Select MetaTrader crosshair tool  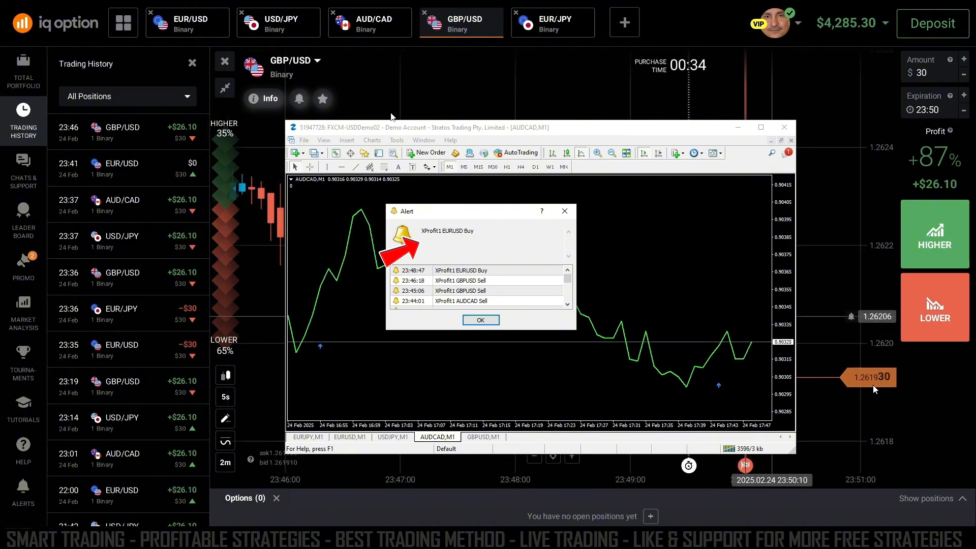310,167
